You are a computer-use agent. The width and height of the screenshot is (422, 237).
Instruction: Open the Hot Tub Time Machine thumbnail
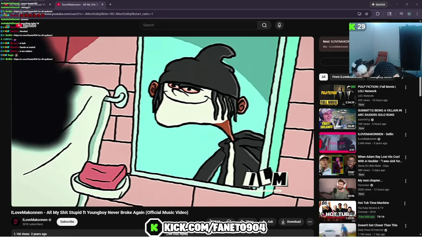point(337,211)
